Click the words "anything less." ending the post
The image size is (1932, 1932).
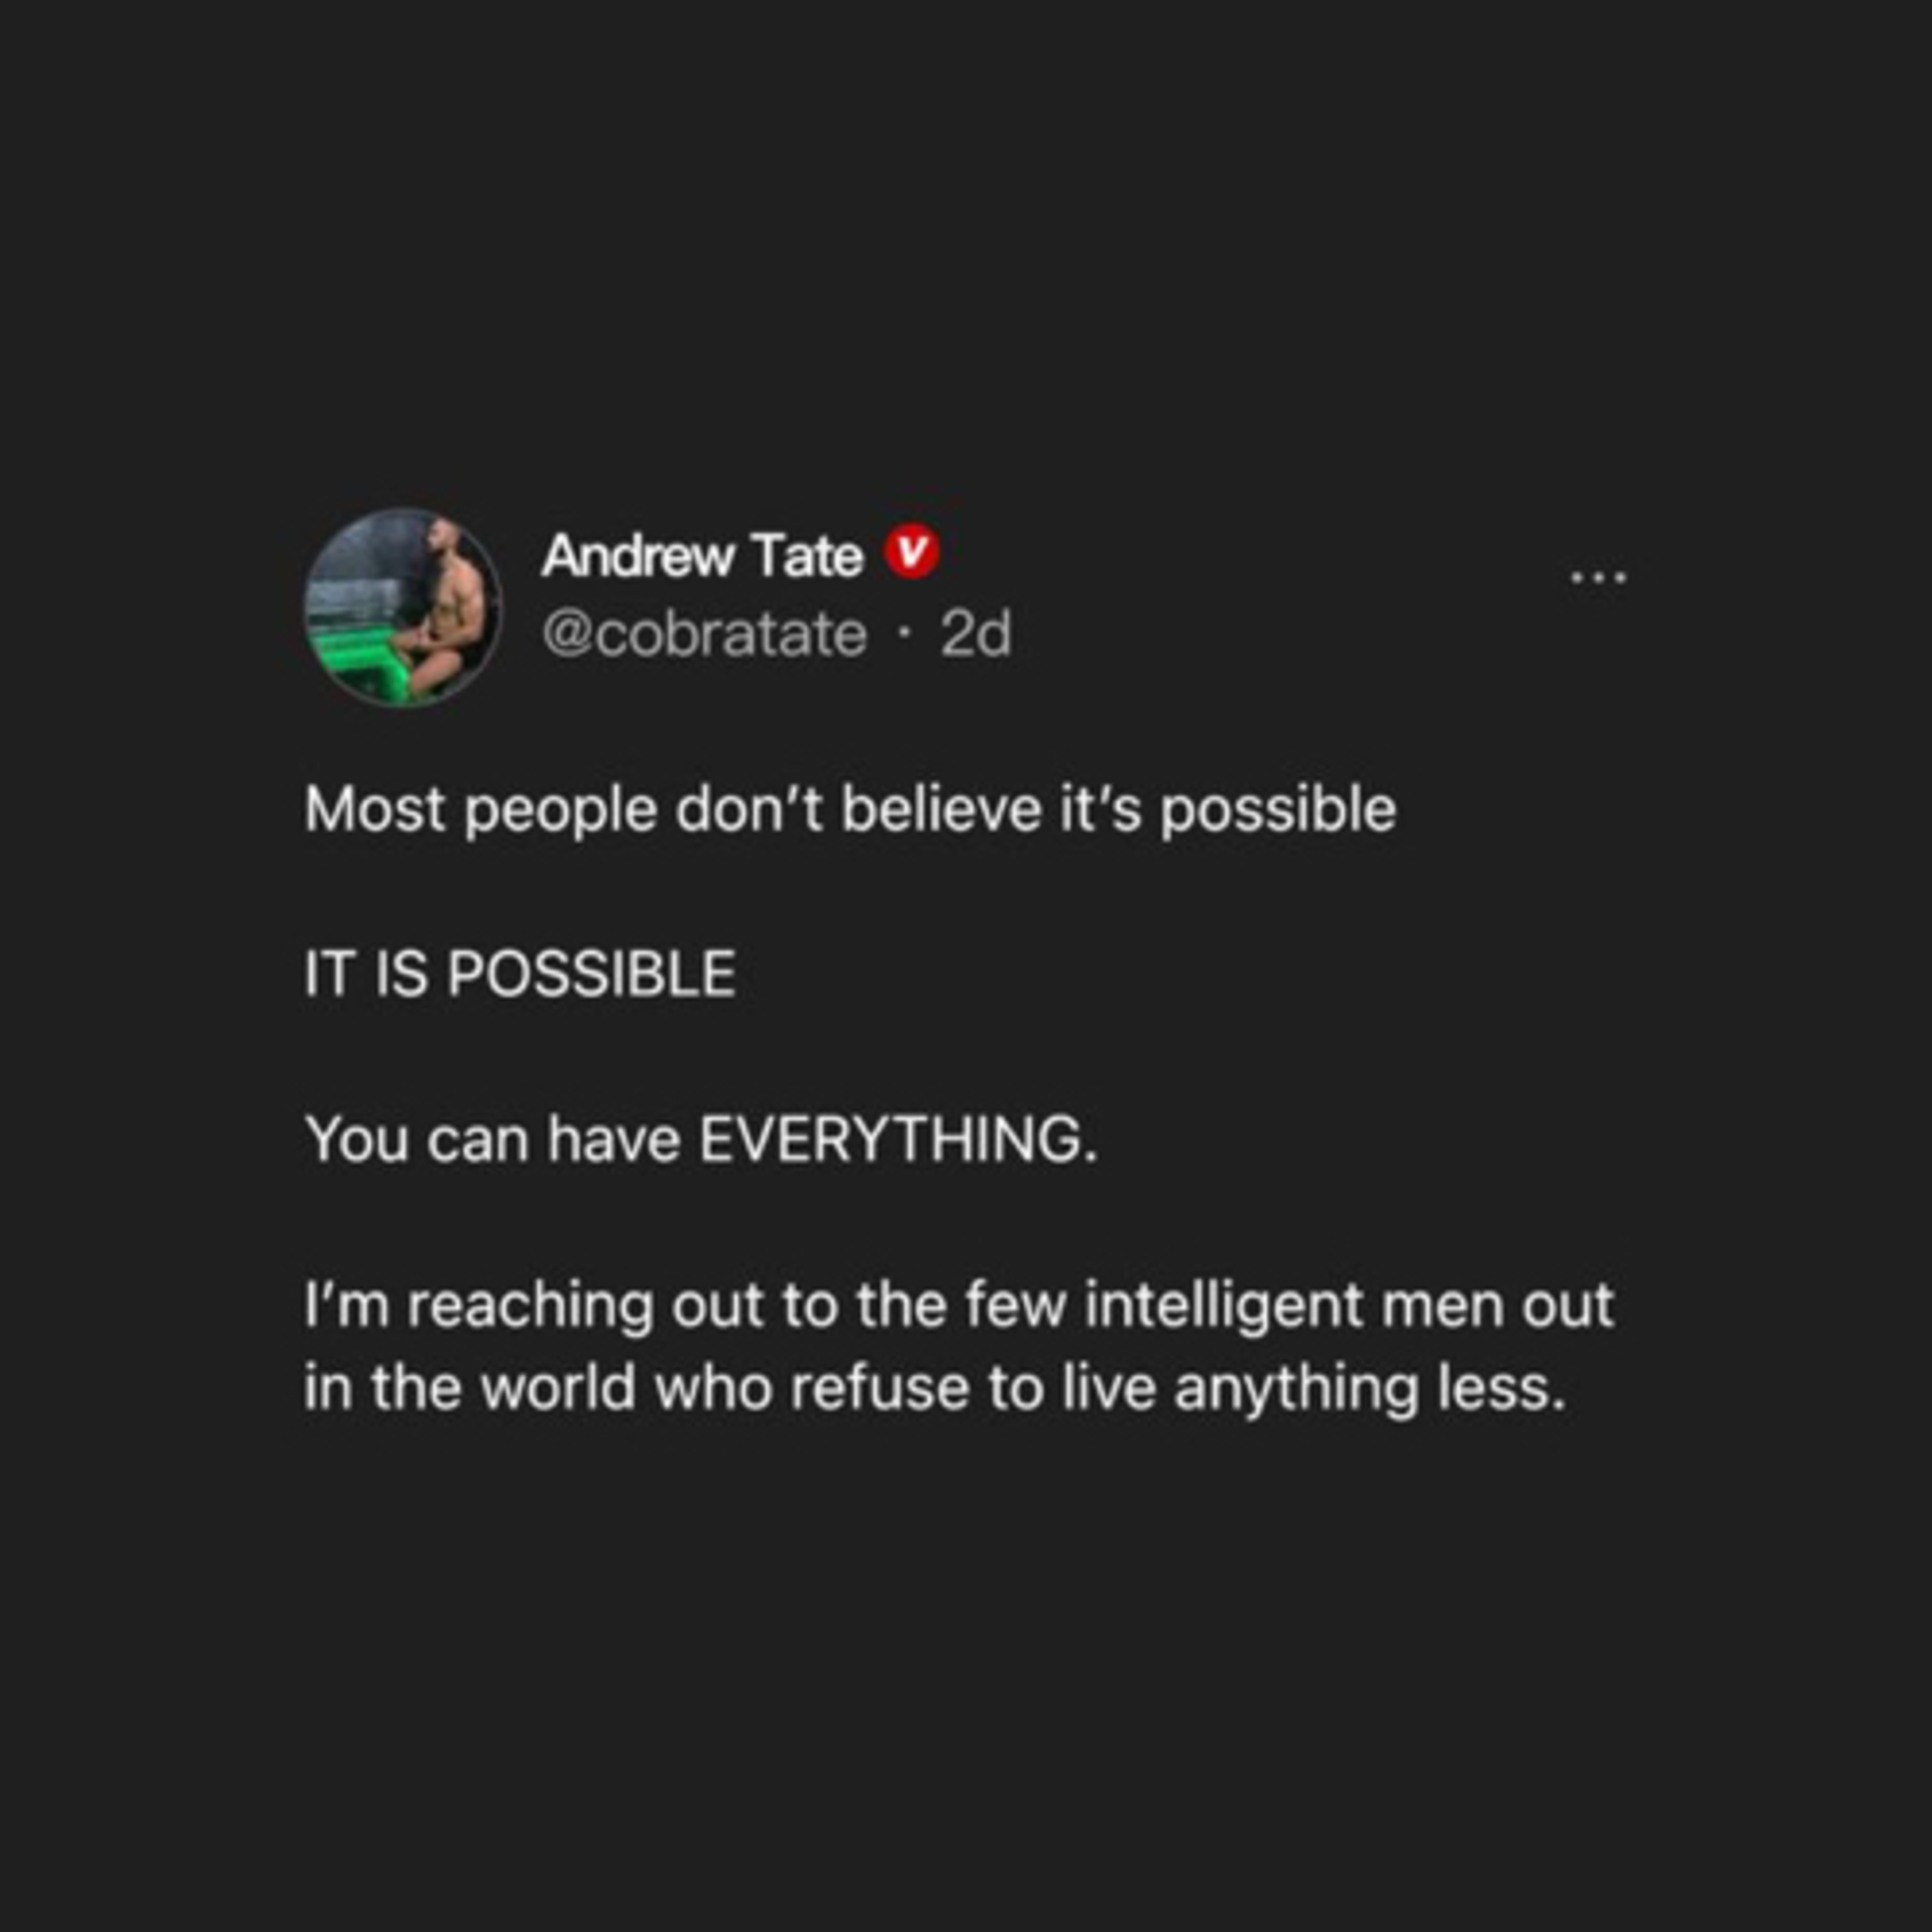(1369, 1391)
